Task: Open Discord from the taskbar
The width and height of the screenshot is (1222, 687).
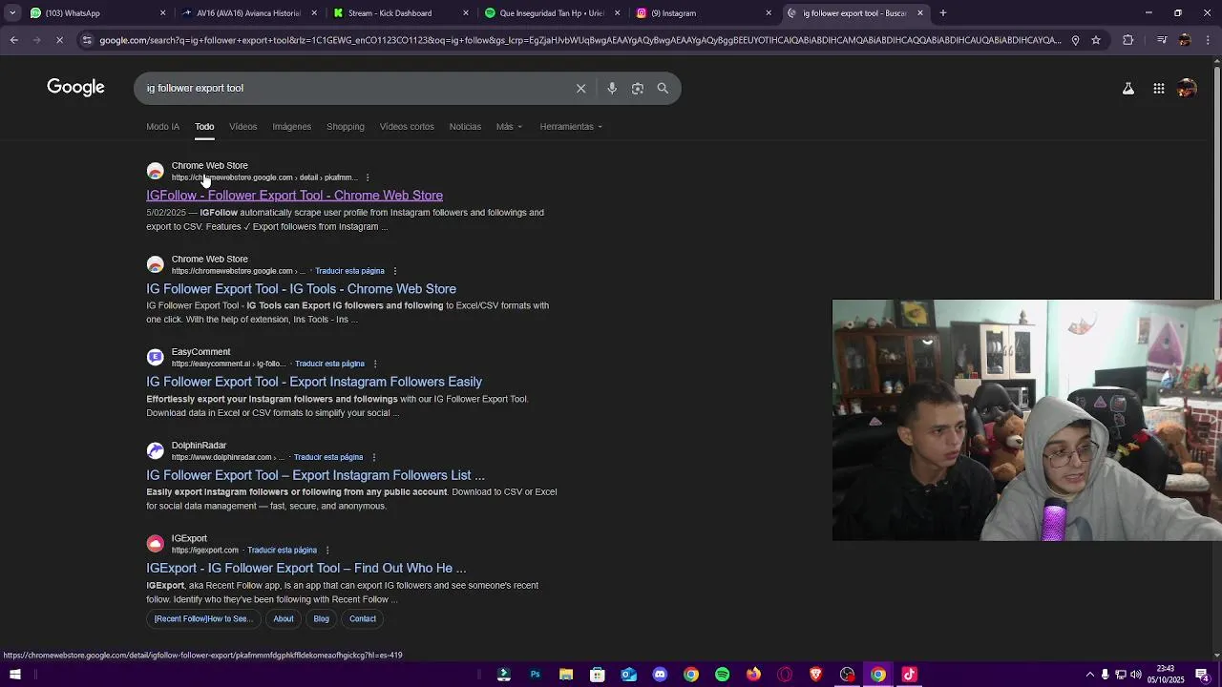Action: (x=660, y=675)
